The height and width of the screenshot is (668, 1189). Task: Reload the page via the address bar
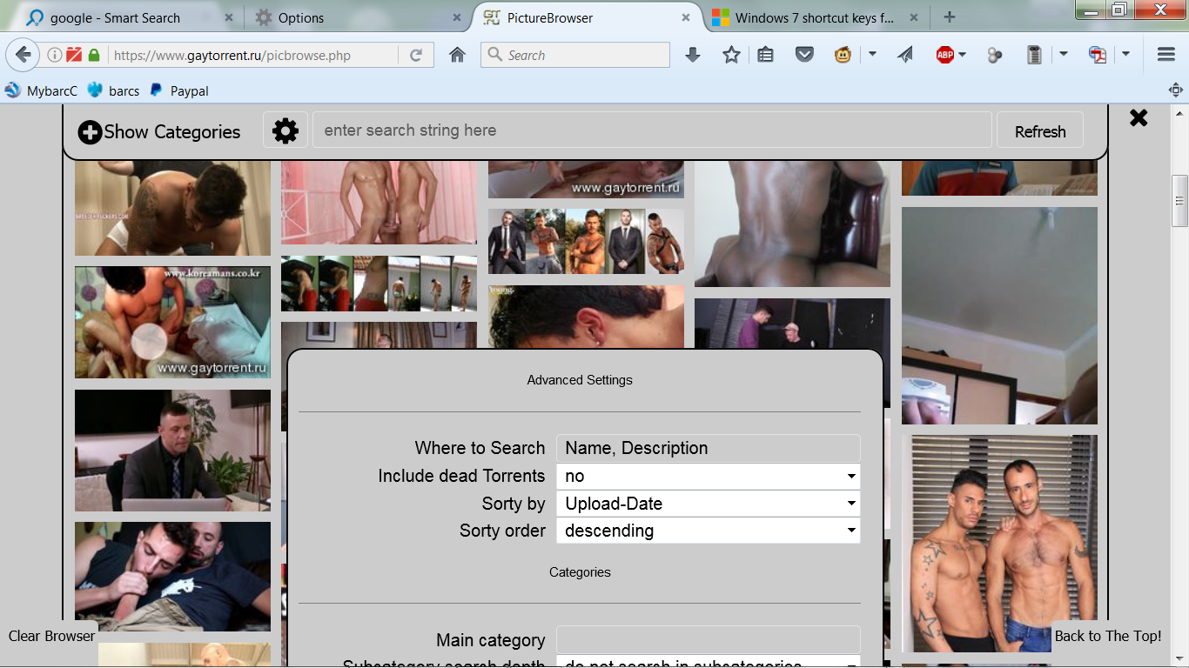pos(416,55)
